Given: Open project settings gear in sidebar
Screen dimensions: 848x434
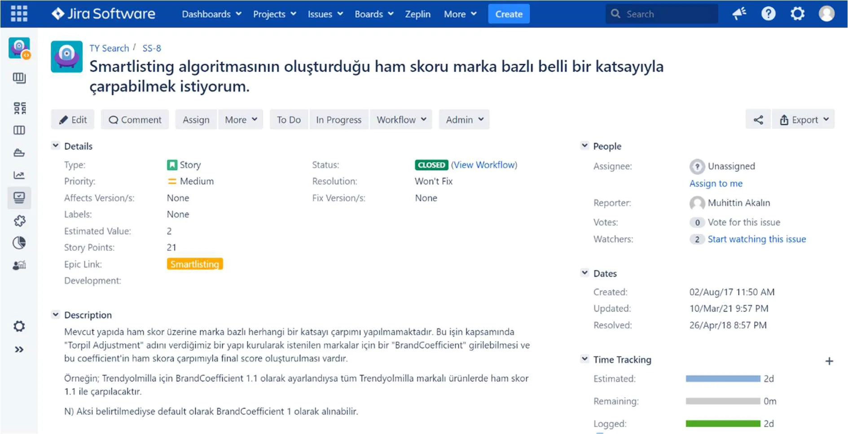Looking at the screenshot, I should (x=19, y=326).
